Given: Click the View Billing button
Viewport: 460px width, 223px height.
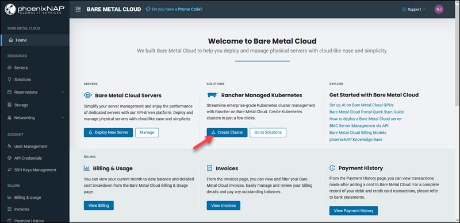Looking at the screenshot, I should pos(98,205).
